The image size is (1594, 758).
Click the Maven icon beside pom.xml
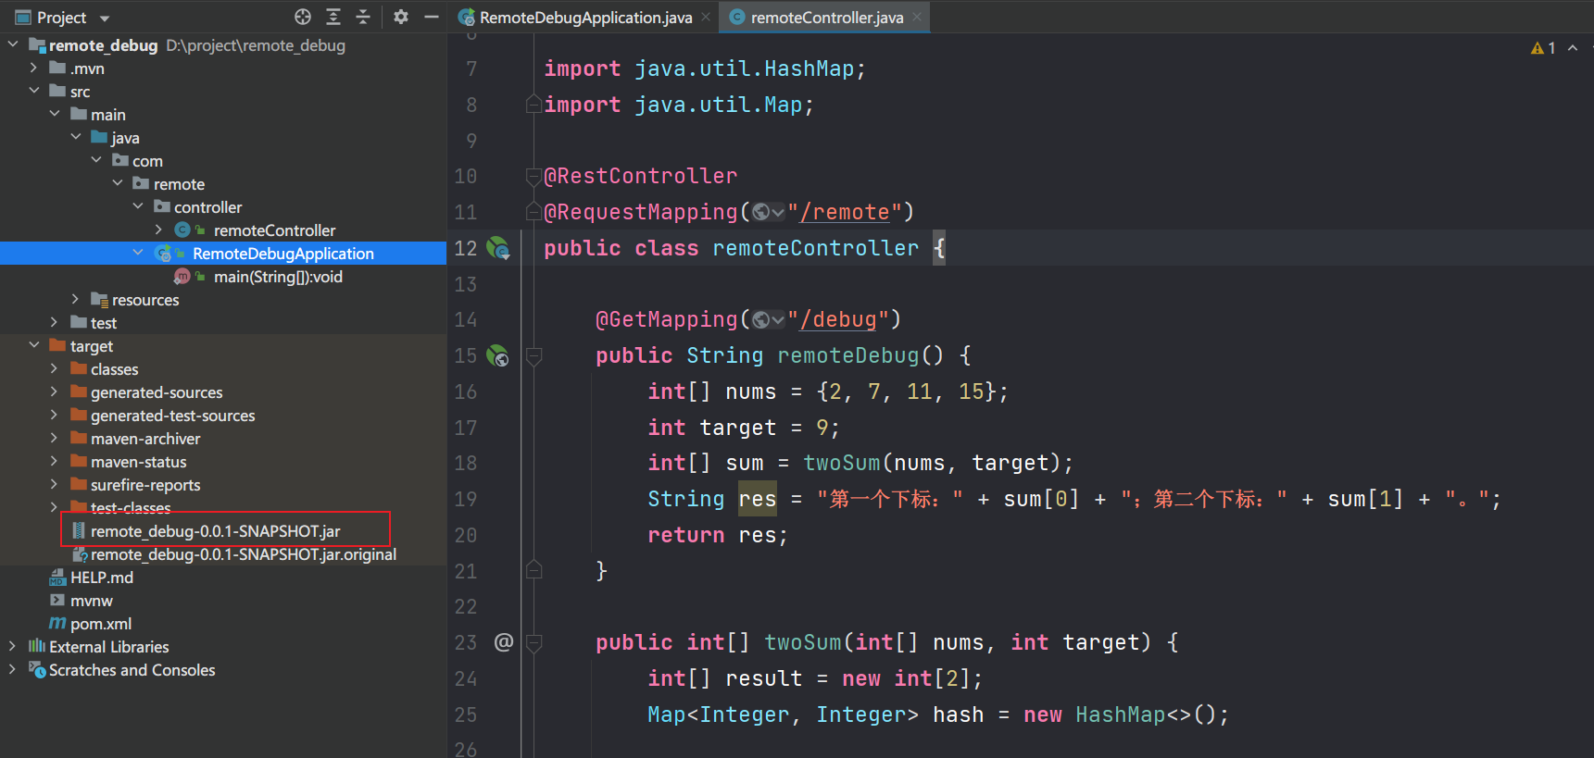click(57, 623)
